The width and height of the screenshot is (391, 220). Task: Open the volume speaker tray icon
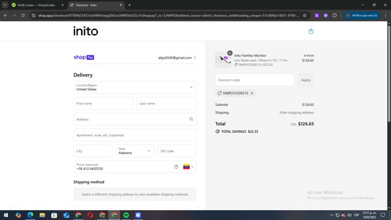[x=349, y=215]
